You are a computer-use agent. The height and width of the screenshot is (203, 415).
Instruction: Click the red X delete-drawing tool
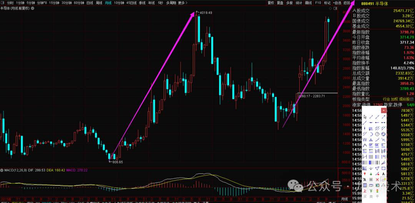pos(377,180)
